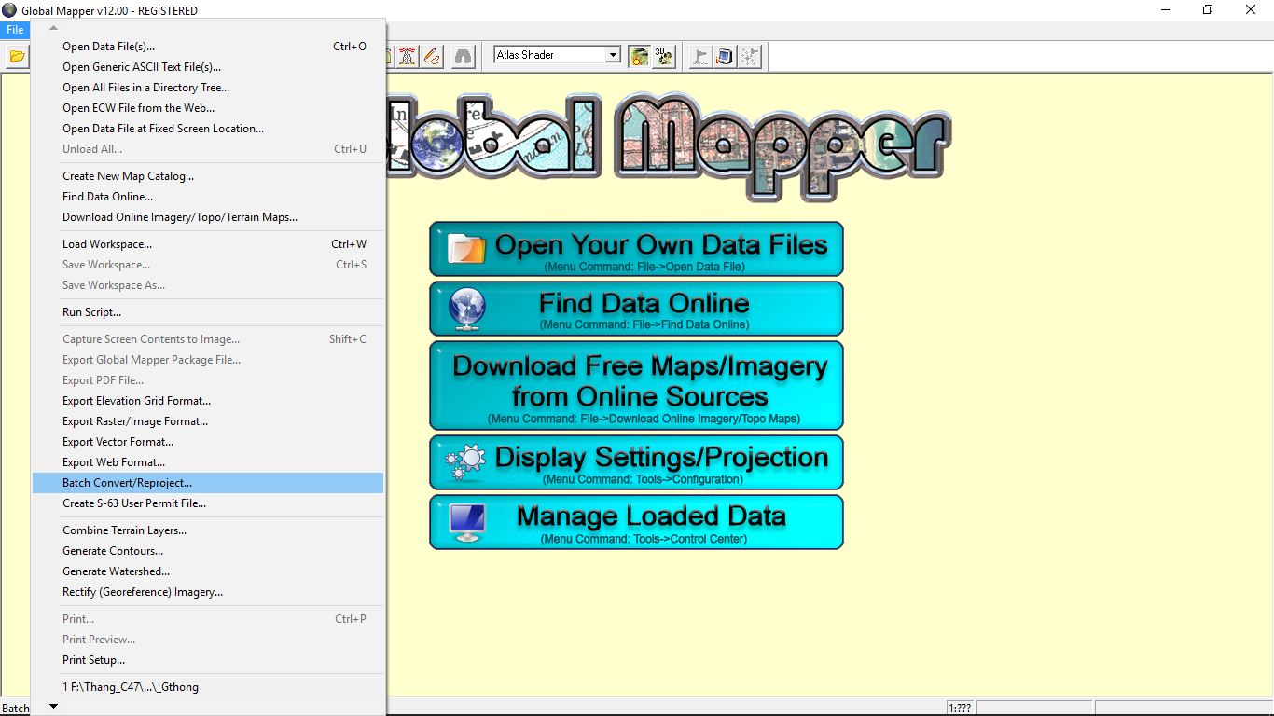Close the File menu via the menu bar
This screenshot has height=716, width=1274.
[16, 30]
